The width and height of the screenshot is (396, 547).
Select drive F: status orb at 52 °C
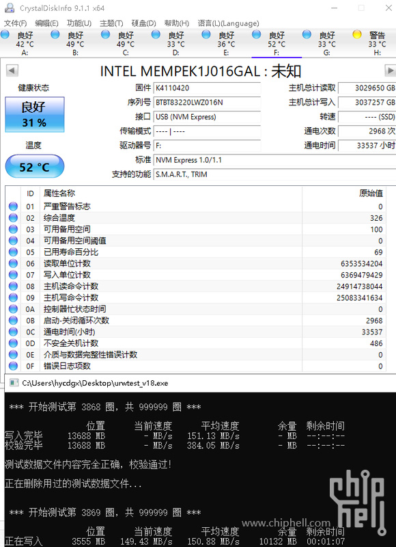[257, 34]
